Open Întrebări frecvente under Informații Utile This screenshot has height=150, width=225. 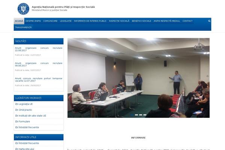pos(29,143)
